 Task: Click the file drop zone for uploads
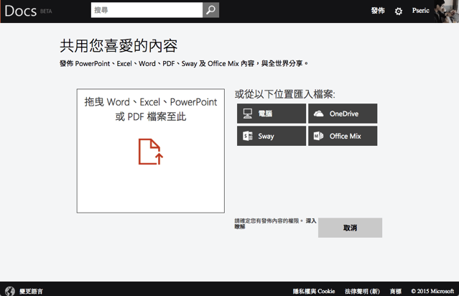[x=151, y=151]
